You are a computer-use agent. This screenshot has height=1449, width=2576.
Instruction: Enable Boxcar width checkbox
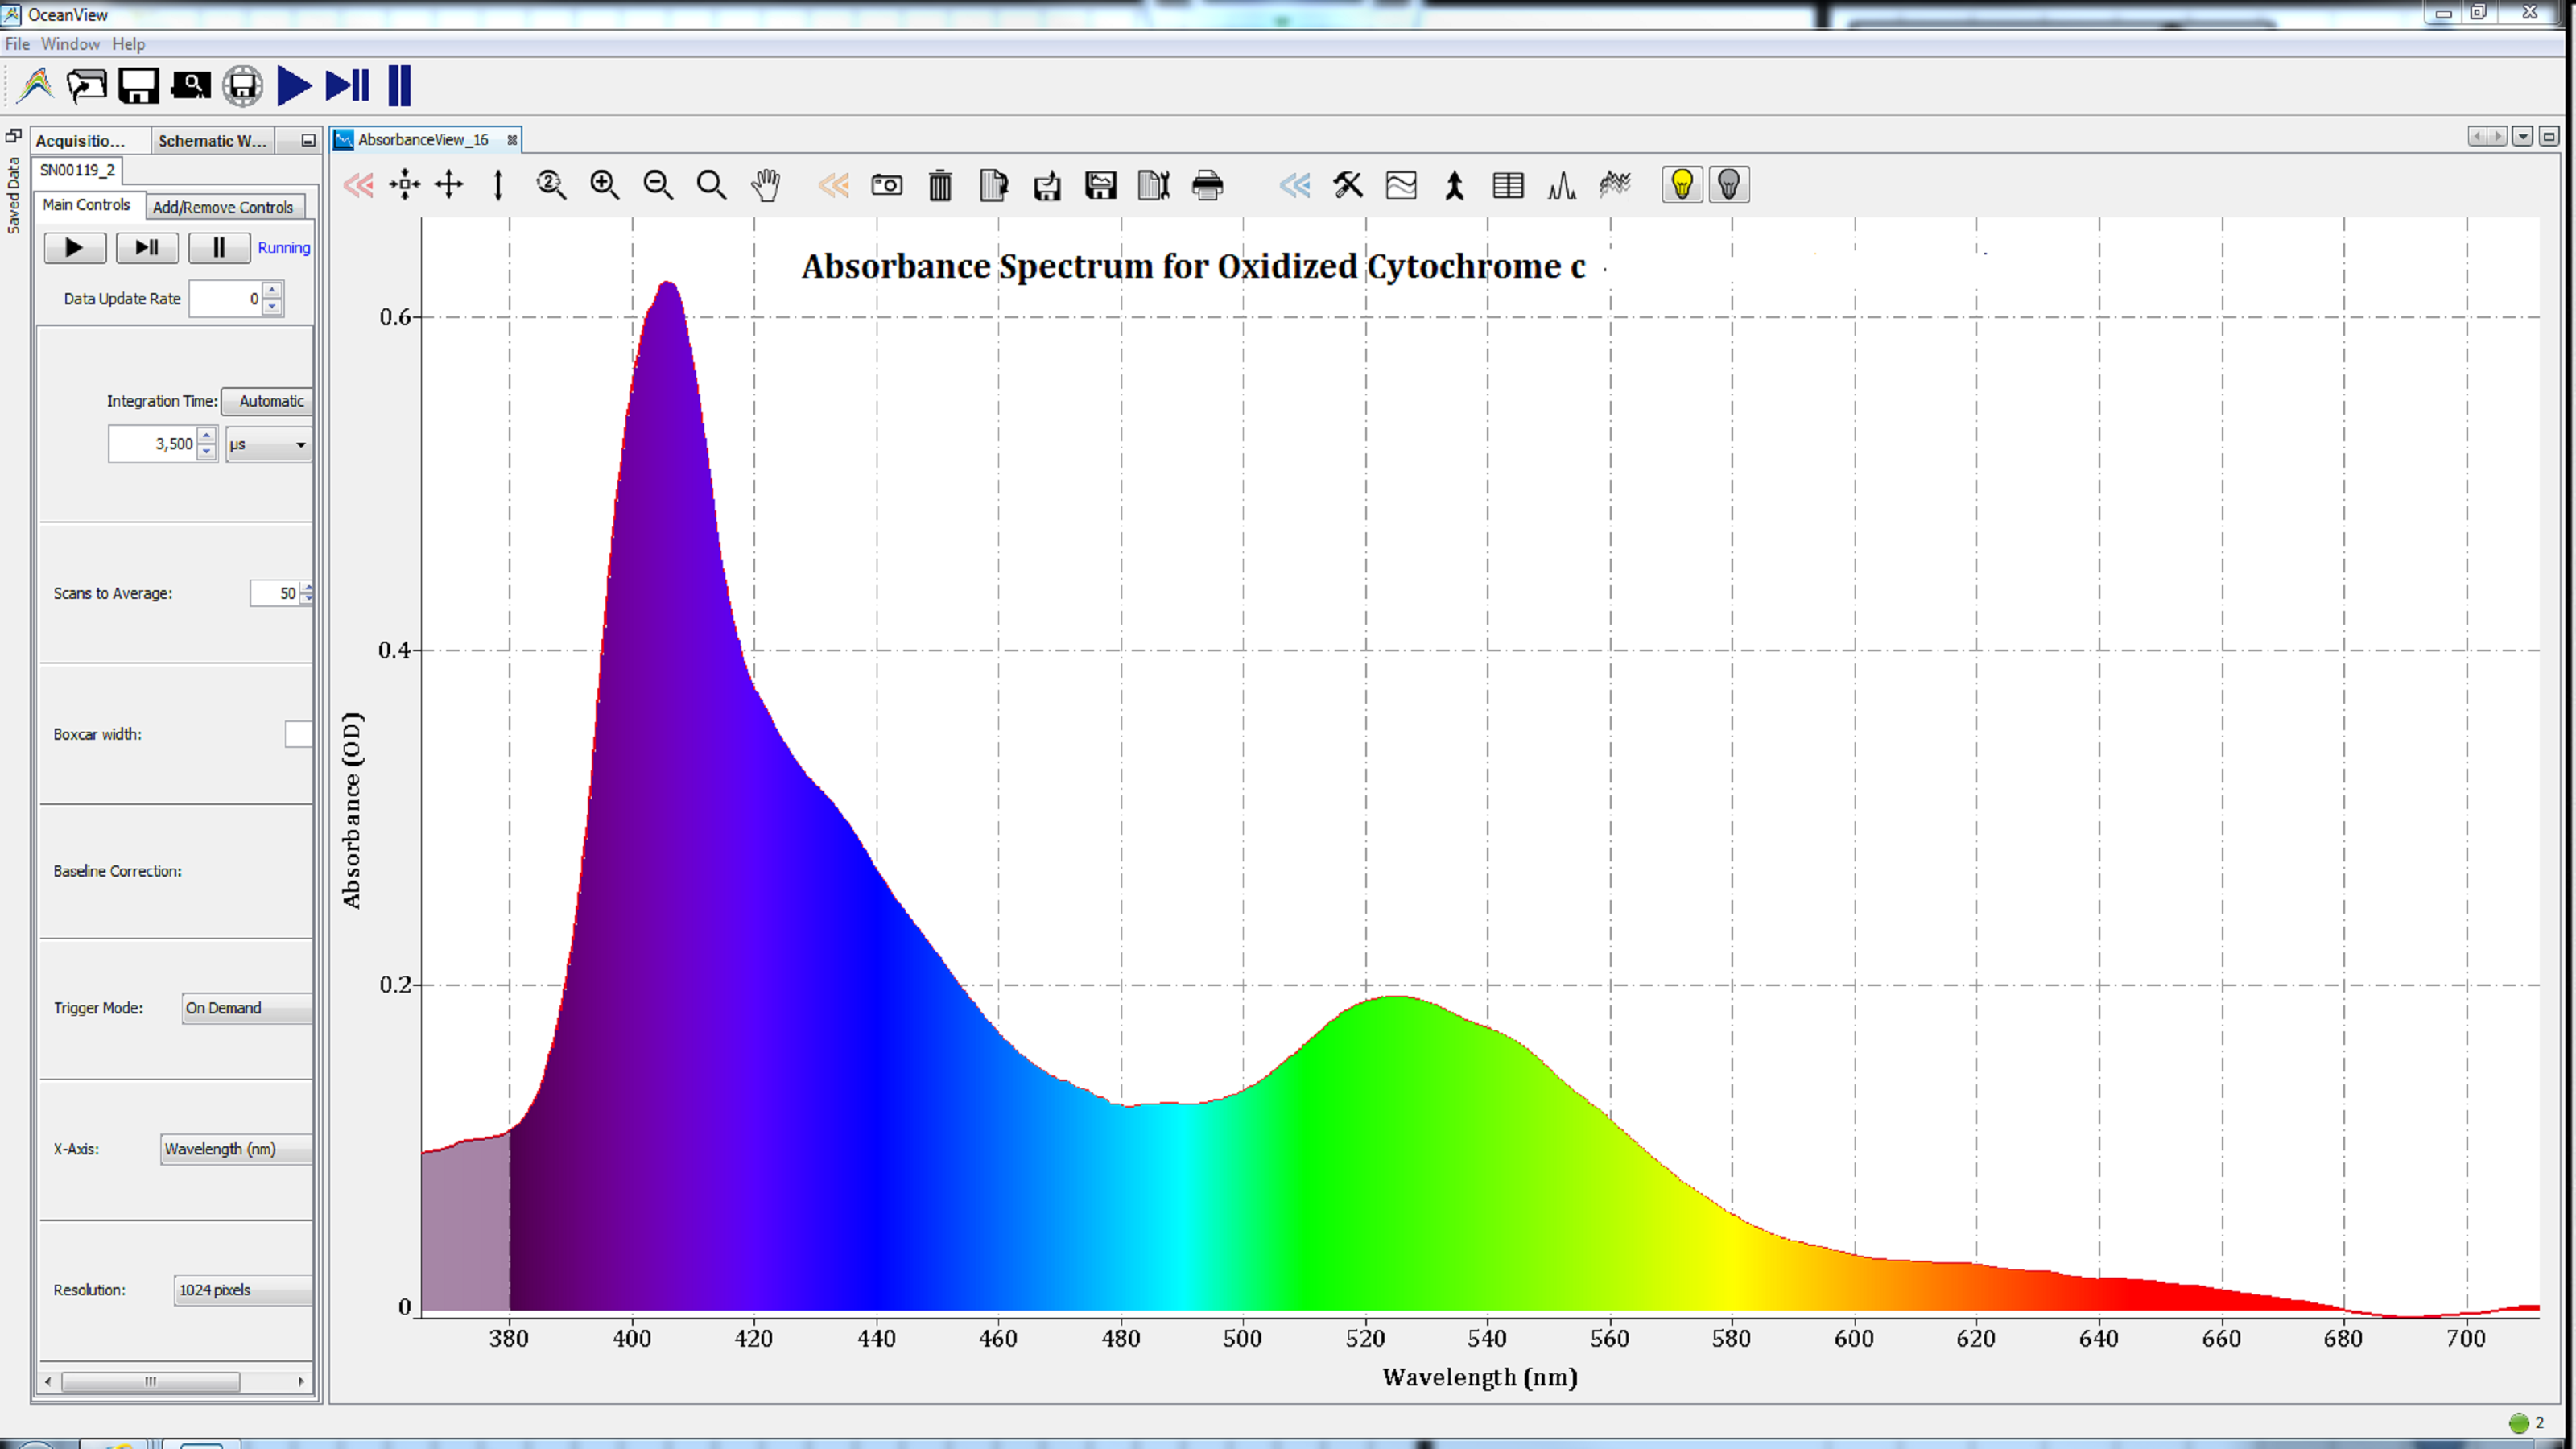point(295,733)
